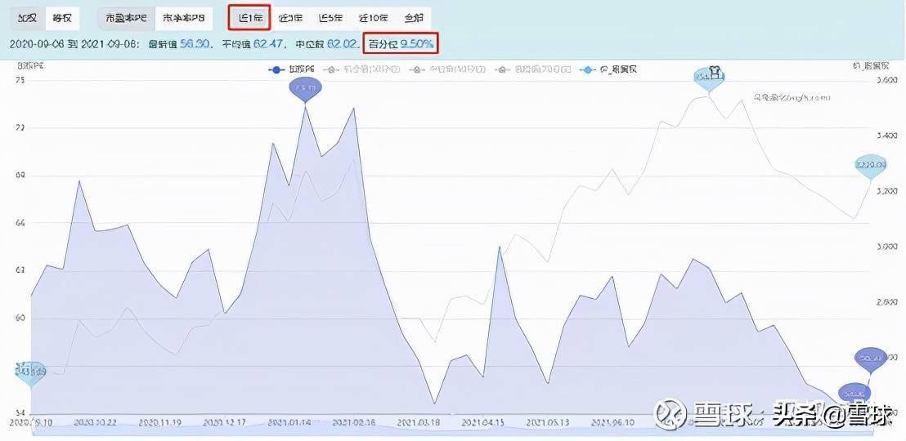
Task: Toggle the index price series legend icon
Action: (587, 69)
